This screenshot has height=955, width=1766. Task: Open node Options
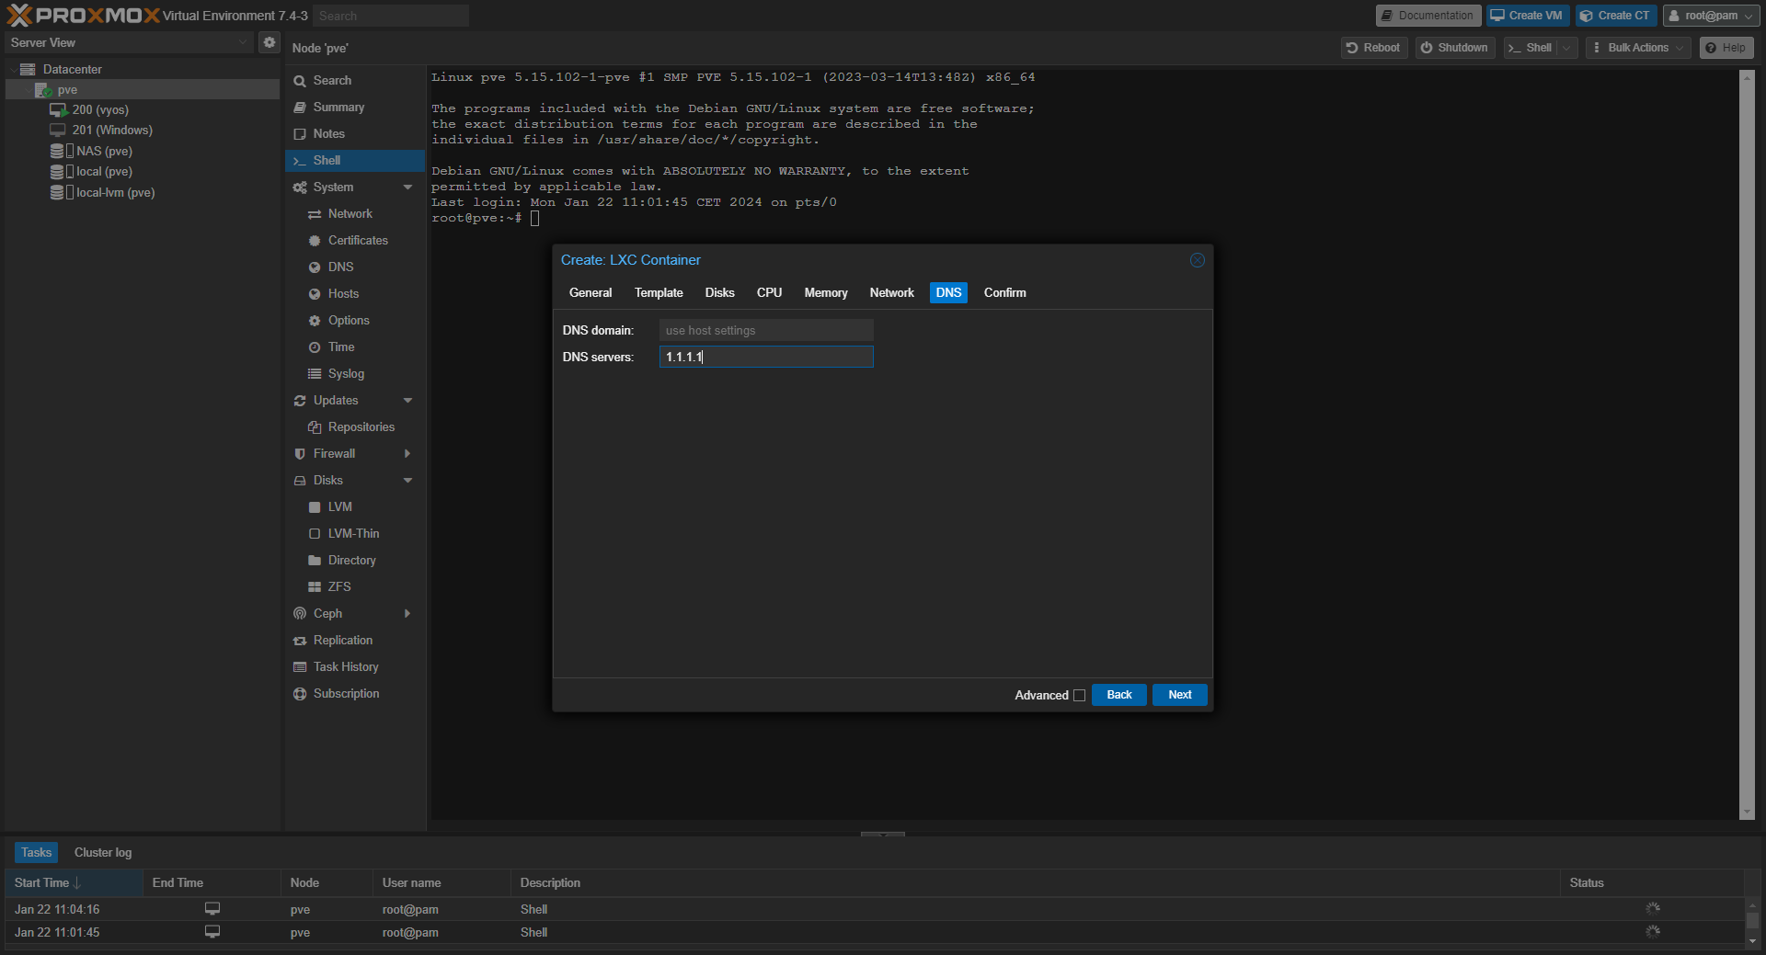click(355, 320)
